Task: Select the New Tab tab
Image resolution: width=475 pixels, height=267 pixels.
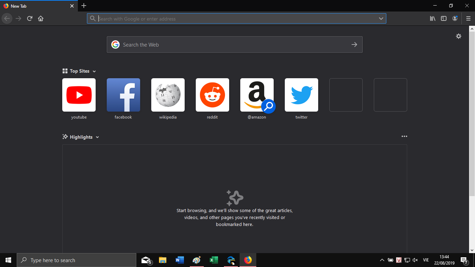Action: pyautogui.click(x=39, y=6)
